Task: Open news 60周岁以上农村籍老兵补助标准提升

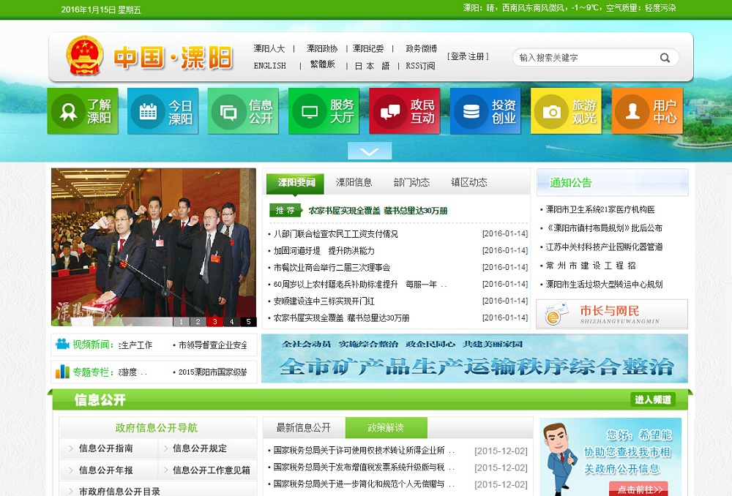Action: click(x=360, y=284)
